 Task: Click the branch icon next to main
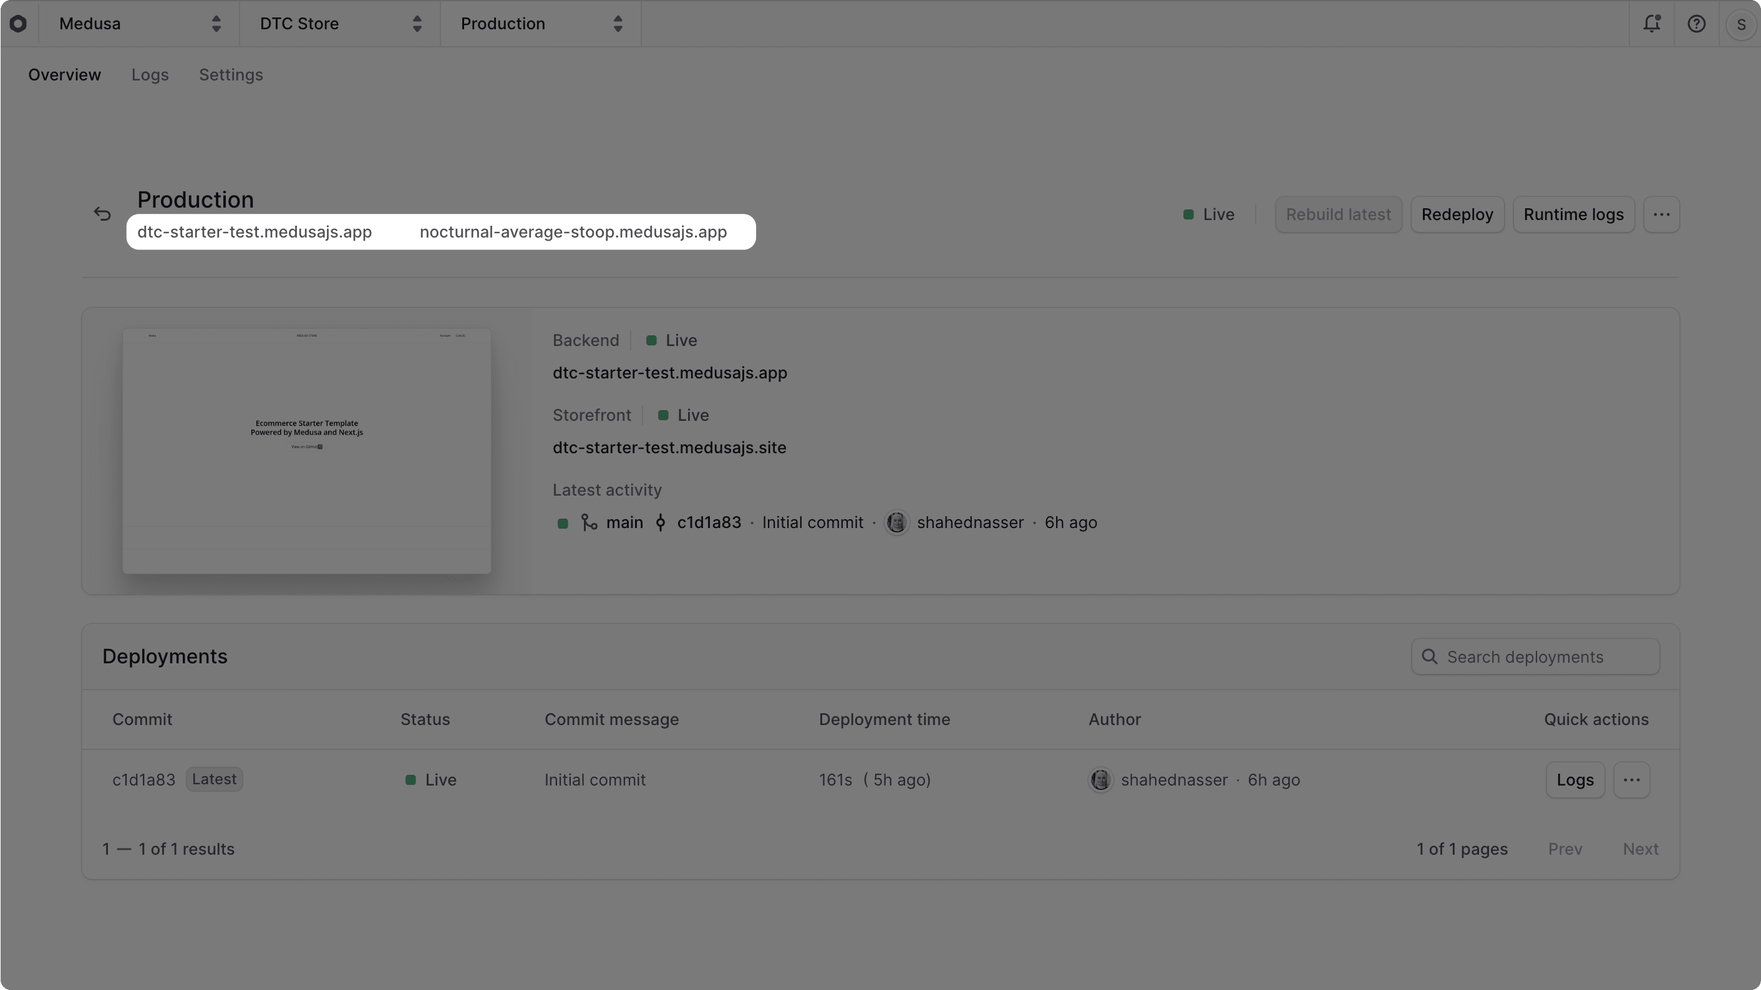589,522
